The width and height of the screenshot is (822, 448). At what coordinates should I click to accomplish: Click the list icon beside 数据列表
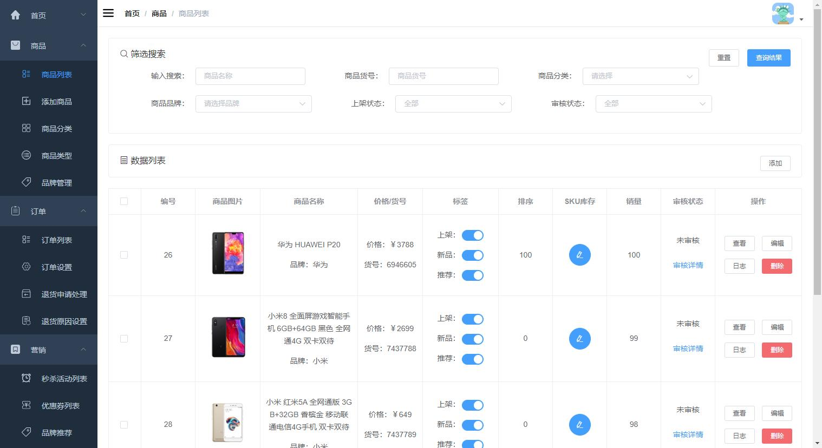tap(124, 161)
